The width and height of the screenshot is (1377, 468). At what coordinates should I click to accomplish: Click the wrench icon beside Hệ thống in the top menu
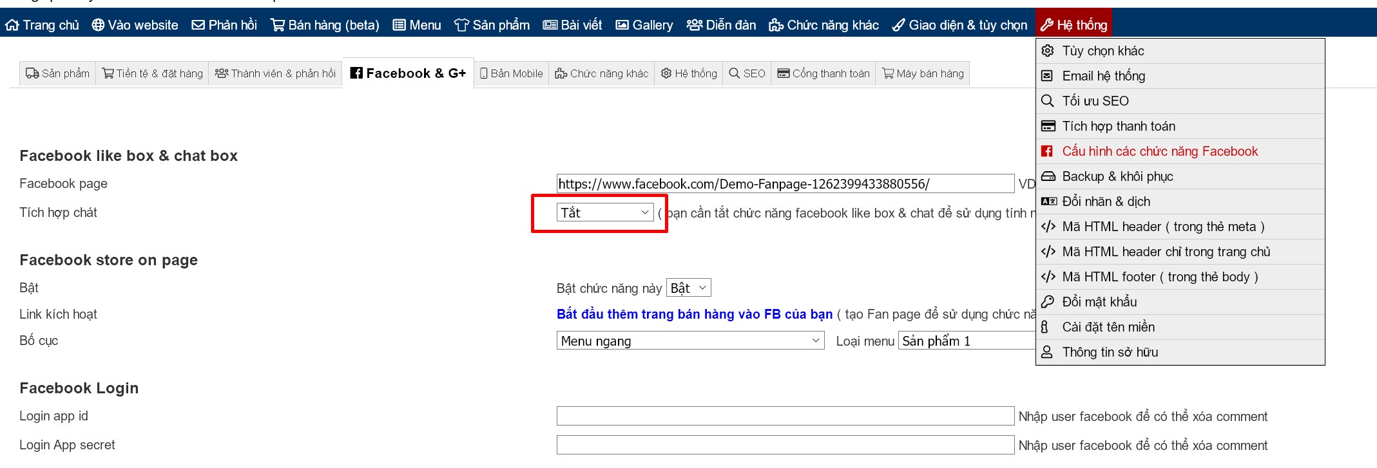(1047, 25)
